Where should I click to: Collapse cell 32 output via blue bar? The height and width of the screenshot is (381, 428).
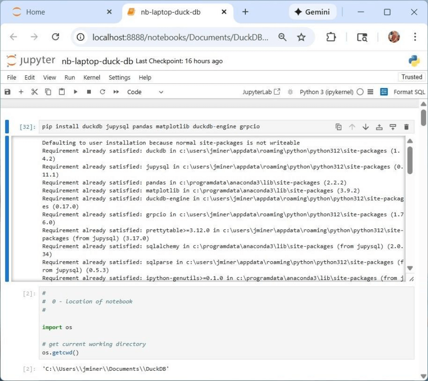(7, 209)
